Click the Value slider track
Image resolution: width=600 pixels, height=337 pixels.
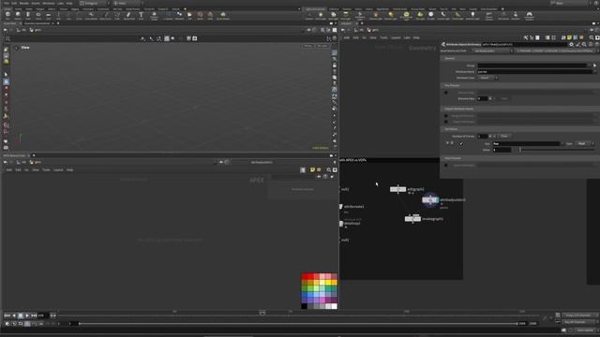(x=557, y=150)
